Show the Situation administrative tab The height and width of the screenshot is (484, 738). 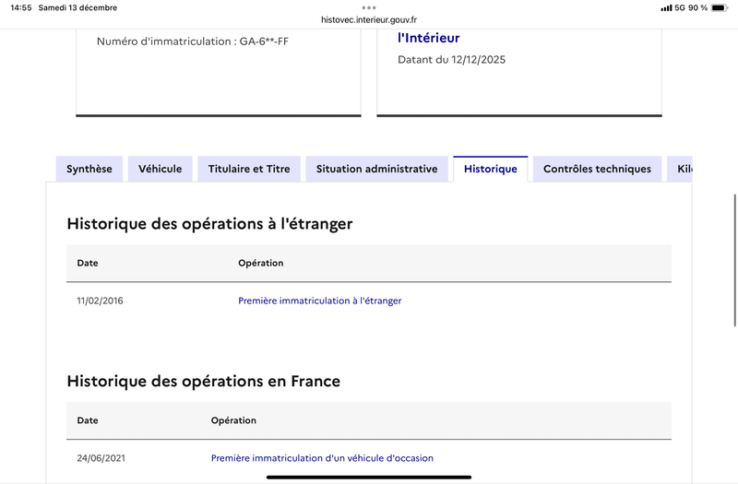point(376,169)
